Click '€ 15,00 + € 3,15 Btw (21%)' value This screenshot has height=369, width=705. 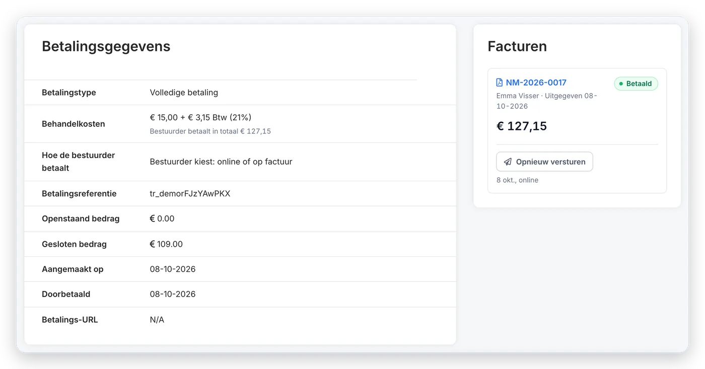click(200, 118)
